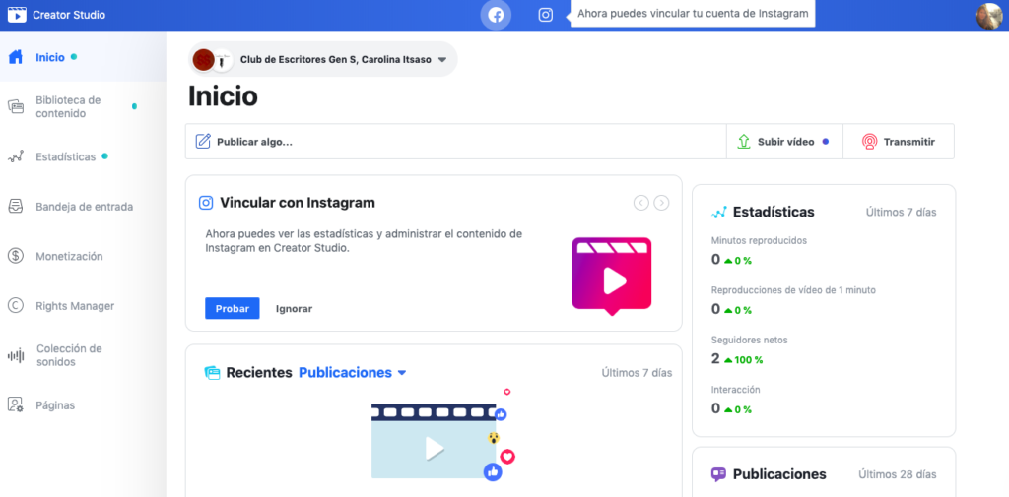
Task: Click the Estadísticas panel chart icon
Action: 718,212
